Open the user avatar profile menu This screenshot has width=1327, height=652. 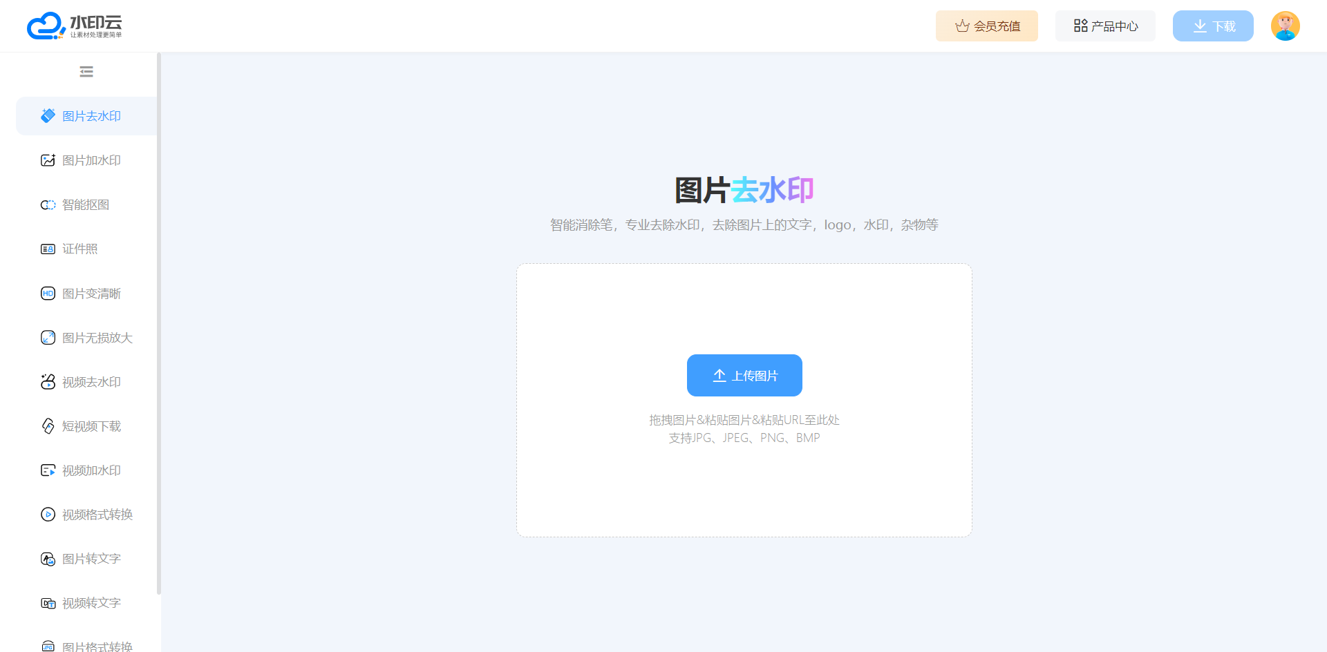click(x=1285, y=26)
